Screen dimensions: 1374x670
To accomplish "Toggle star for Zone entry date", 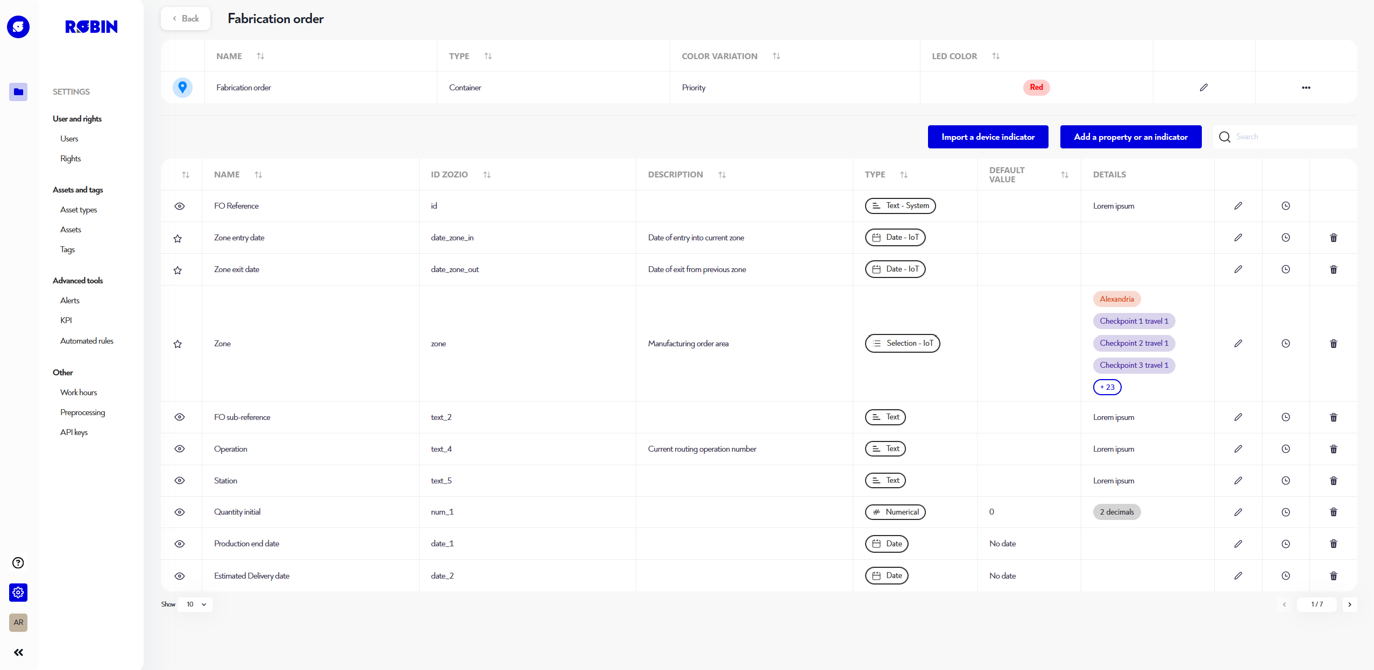I will (178, 238).
